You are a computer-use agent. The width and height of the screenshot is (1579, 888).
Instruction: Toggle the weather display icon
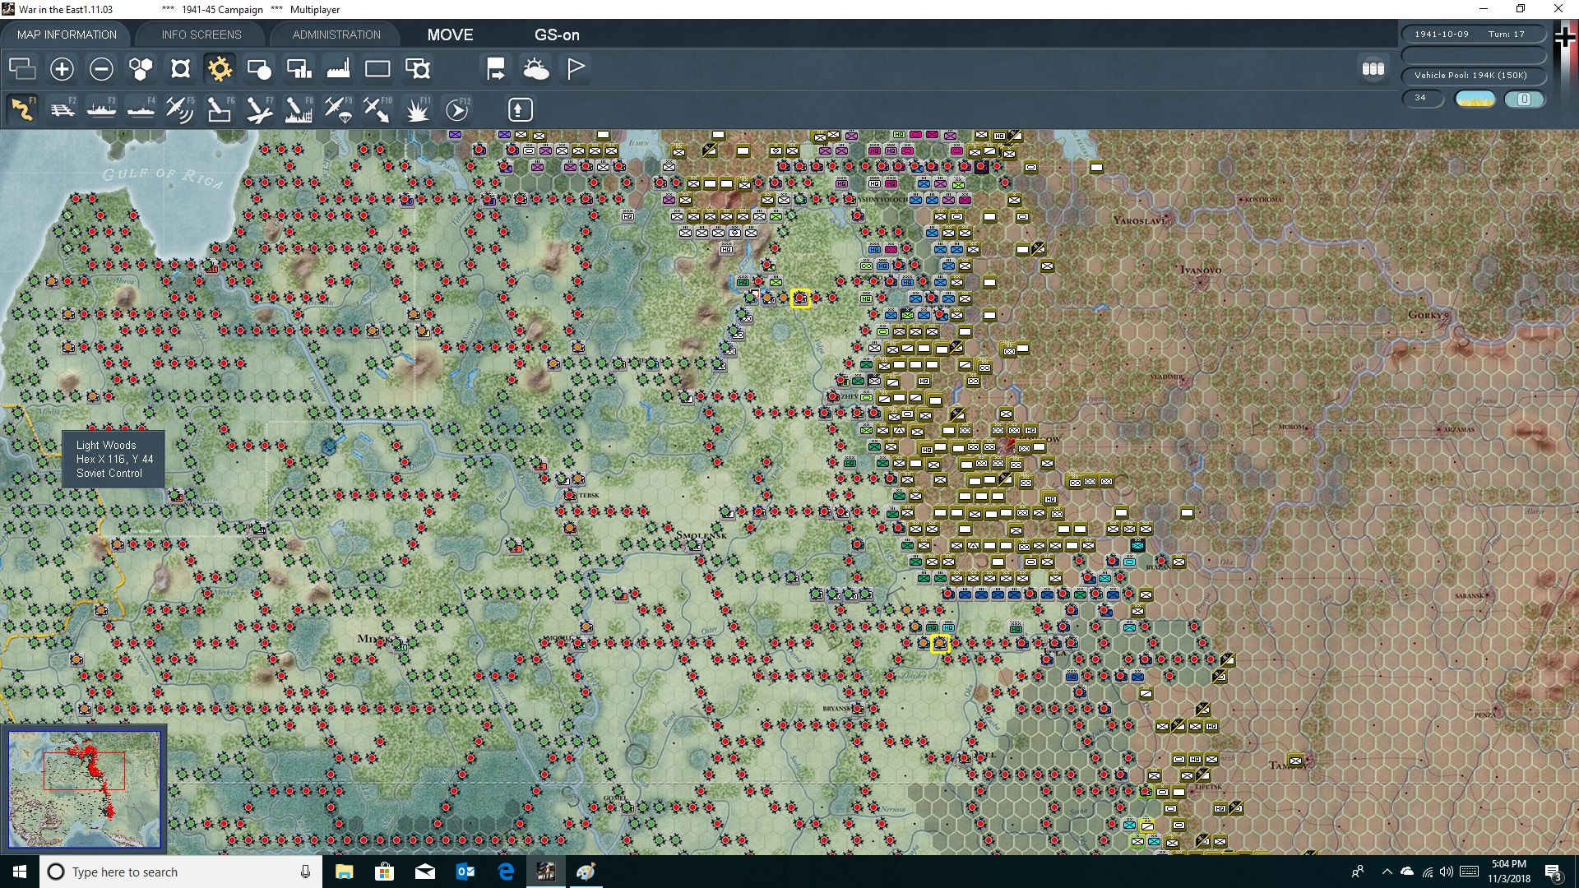coord(535,69)
